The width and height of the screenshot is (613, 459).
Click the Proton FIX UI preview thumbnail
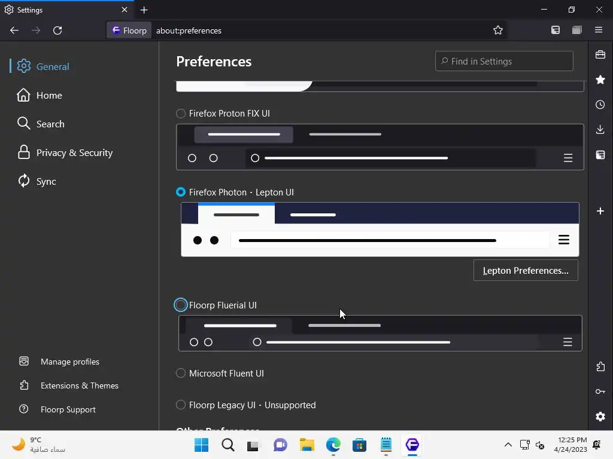coord(380,147)
